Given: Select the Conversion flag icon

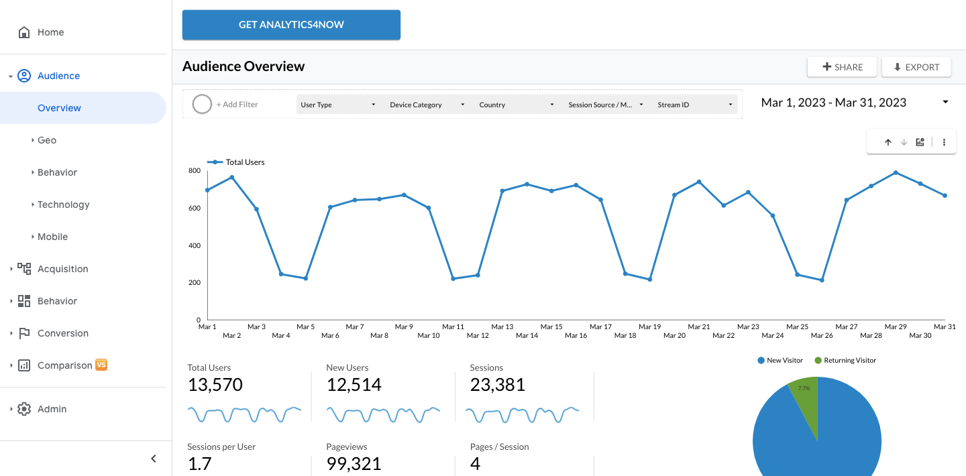Looking at the screenshot, I should [x=24, y=333].
